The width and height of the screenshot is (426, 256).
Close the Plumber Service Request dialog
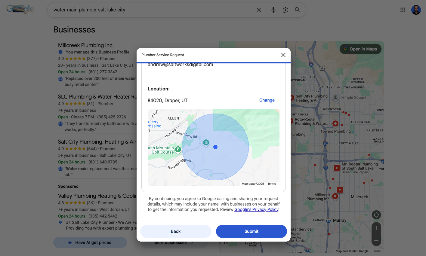pyautogui.click(x=283, y=55)
